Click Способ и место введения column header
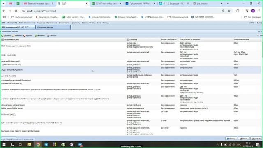Image resolution: width=263 pixels, height=148 pixels. (x=205, y=39)
